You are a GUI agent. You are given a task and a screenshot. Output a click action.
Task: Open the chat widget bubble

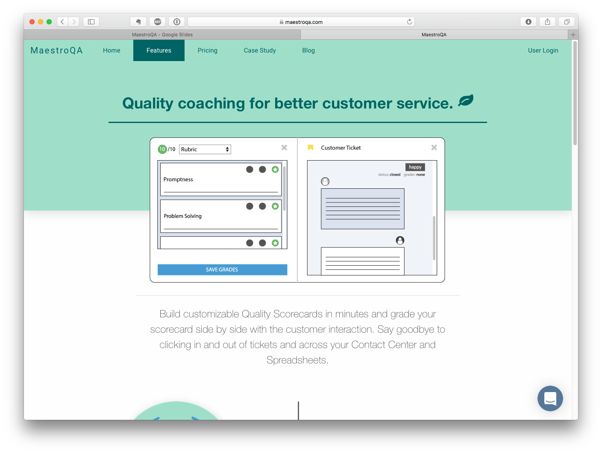(x=550, y=398)
